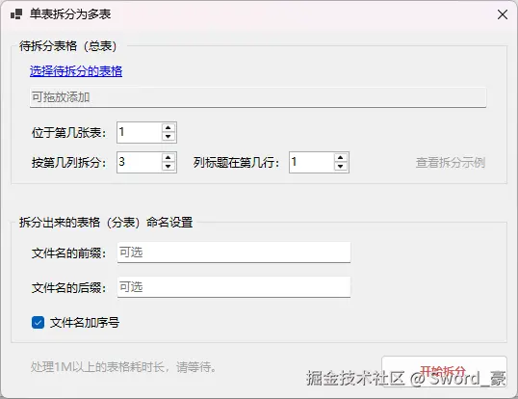Click the 拆分出来的表格（分表）命名设置 group title
This screenshot has height=399, width=518.
coord(106,222)
